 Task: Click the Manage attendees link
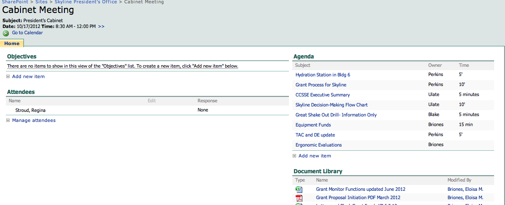33,120
